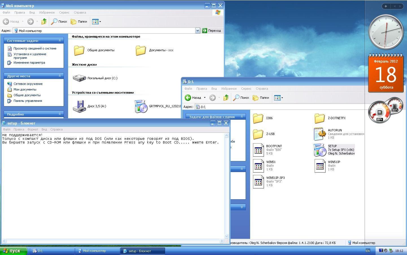The height and width of the screenshot is (255, 407).
Task: Open Справка menu in D:\ window
Action: click(262, 89)
